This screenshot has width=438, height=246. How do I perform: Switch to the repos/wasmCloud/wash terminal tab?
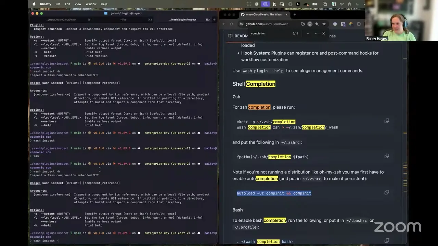[61, 19]
